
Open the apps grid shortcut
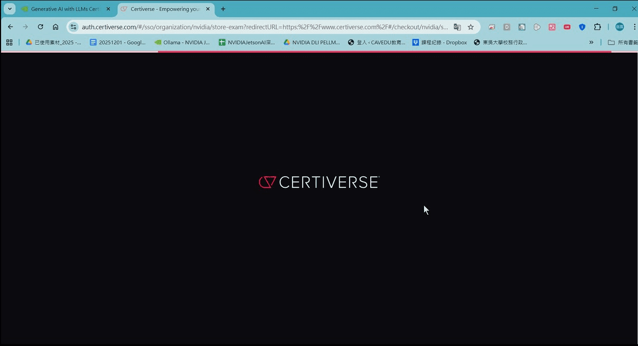pos(9,42)
